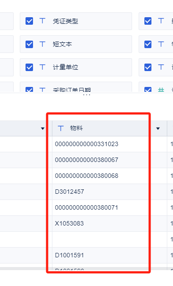Click the 物料 column header
The width and height of the screenshot is (173, 286).
(110, 128)
